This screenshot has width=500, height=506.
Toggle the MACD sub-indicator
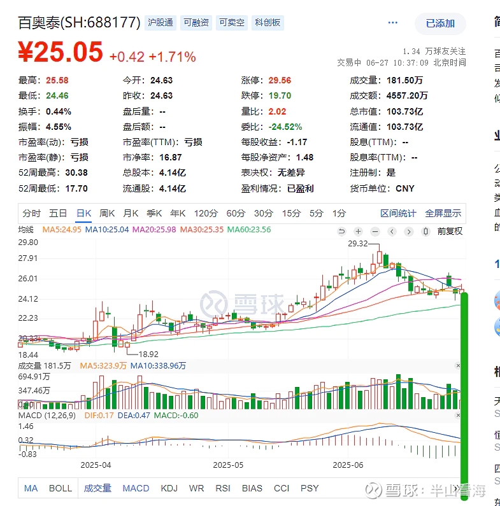[x=136, y=488]
